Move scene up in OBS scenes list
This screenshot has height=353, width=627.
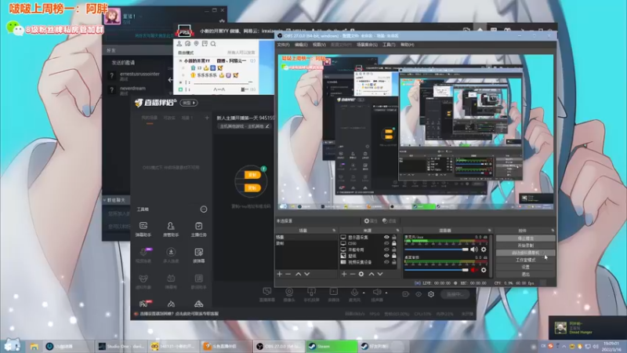299,274
